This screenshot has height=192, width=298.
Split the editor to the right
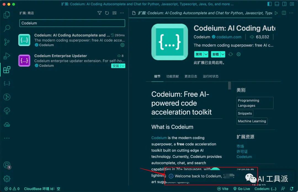(x=284, y=13)
